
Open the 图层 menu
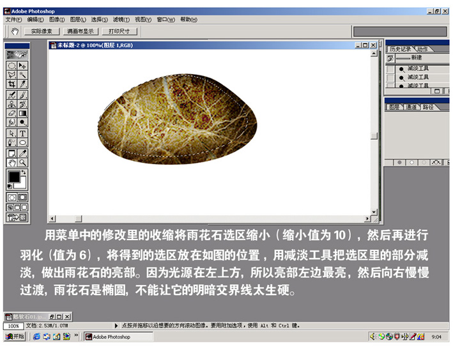pyautogui.click(x=78, y=20)
